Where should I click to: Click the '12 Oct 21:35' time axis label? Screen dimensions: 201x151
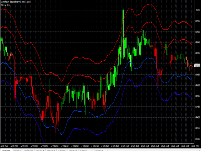[x=165, y=146]
